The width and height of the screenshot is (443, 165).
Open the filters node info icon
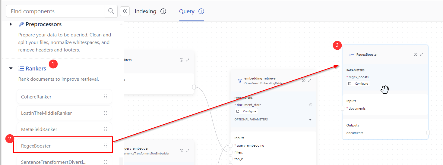(x=181, y=60)
